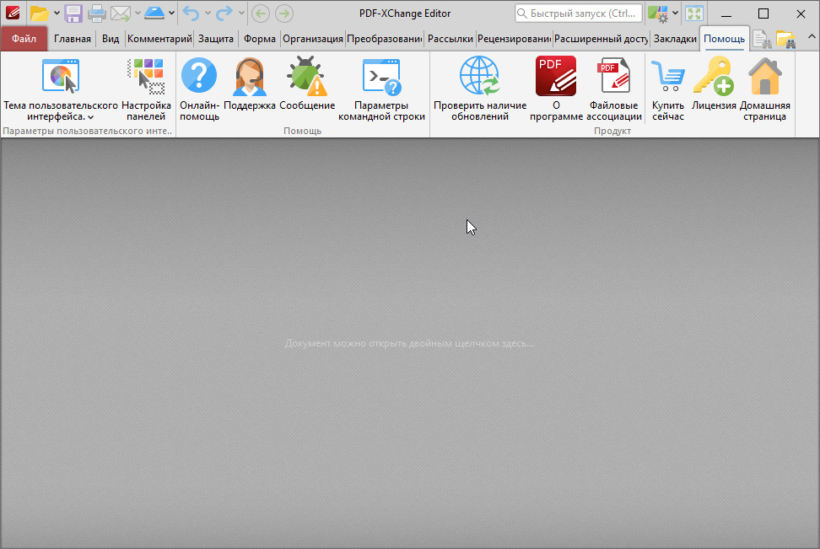820x549 pixels.
Task: Open the Лицензия key icon
Action: coord(714,77)
